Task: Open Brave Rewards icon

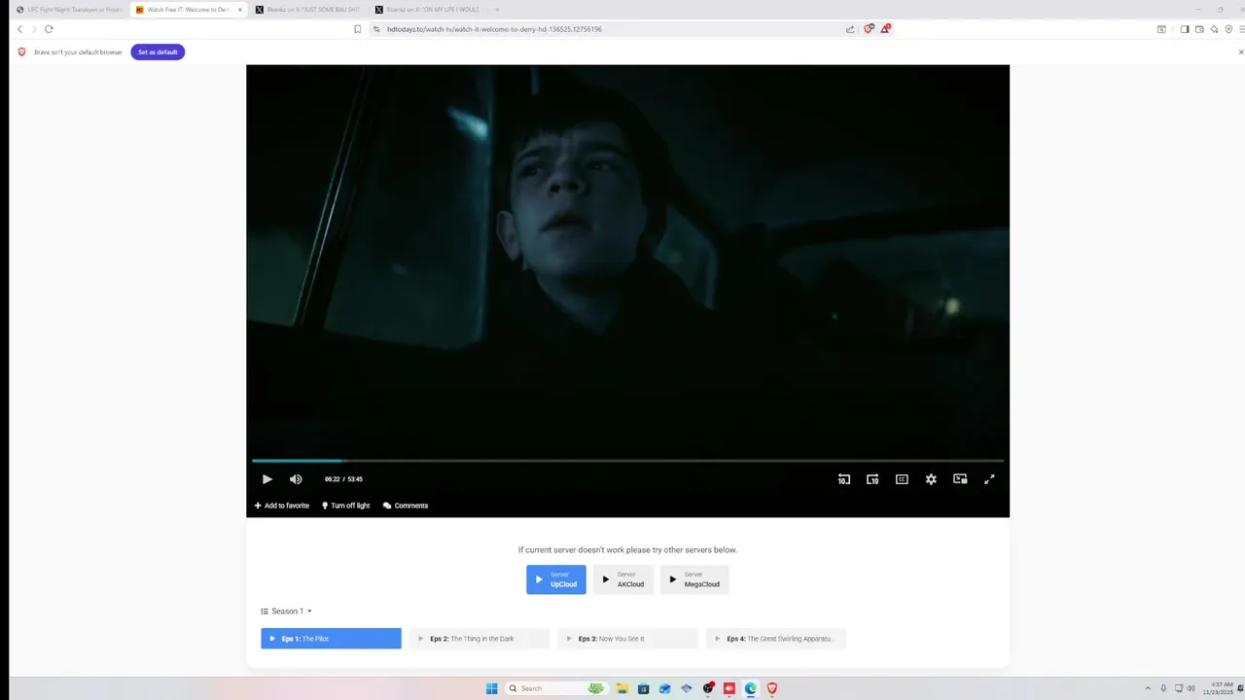Action: [x=885, y=29]
